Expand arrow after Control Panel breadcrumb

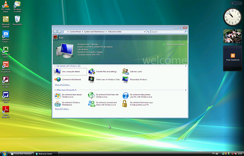pos(82,32)
